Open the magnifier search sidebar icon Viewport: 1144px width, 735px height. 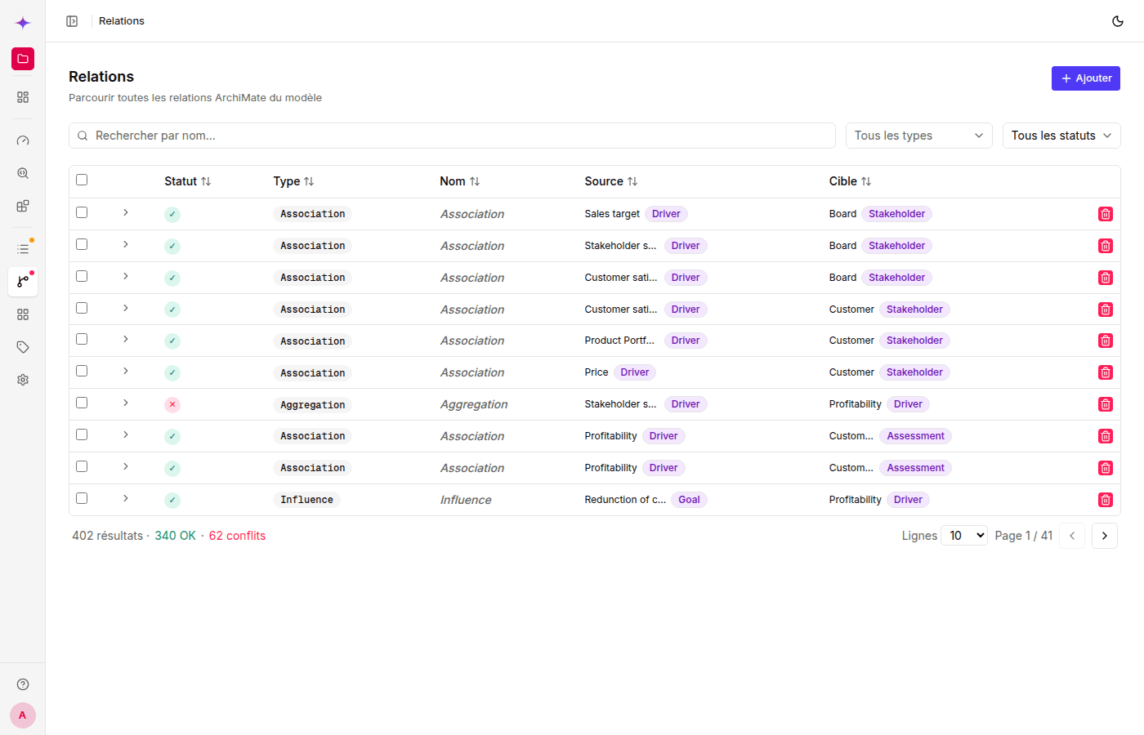coord(23,173)
